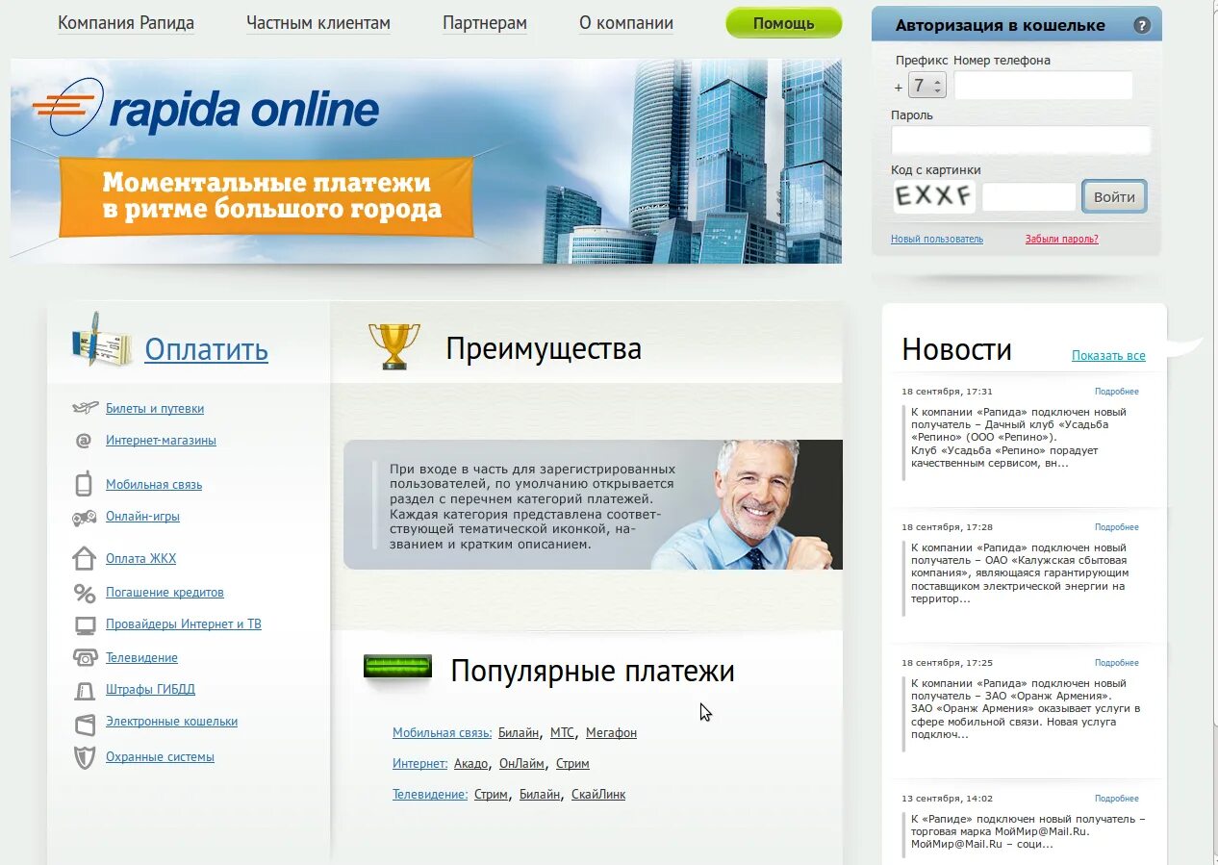Click the percent icon beside Погашение кредитов

pyautogui.click(x=85, y=593)
